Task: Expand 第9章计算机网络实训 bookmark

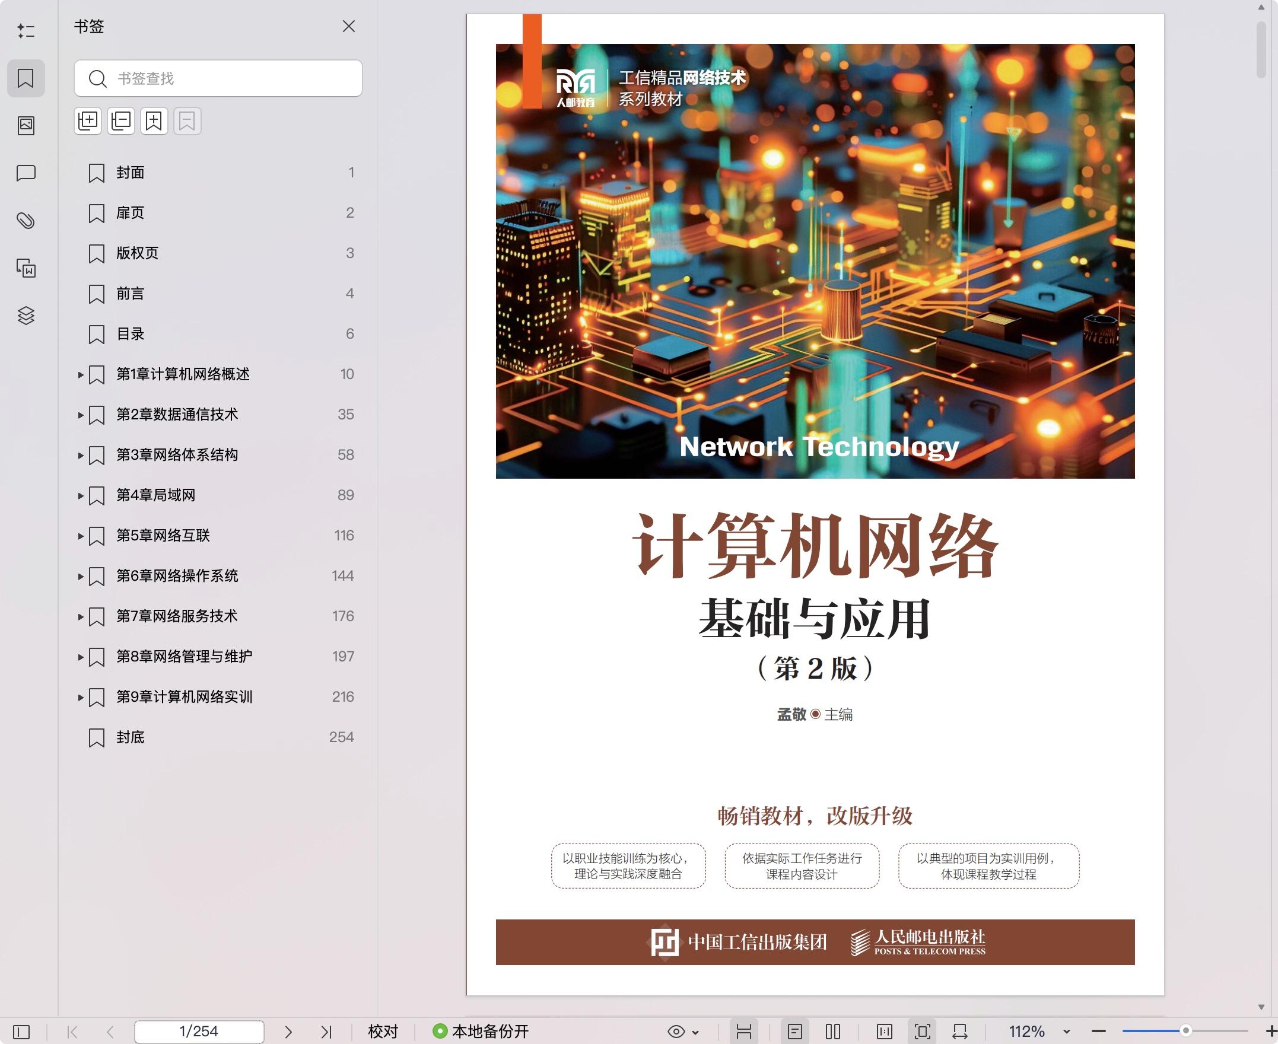Action: (x=81, y=697)
